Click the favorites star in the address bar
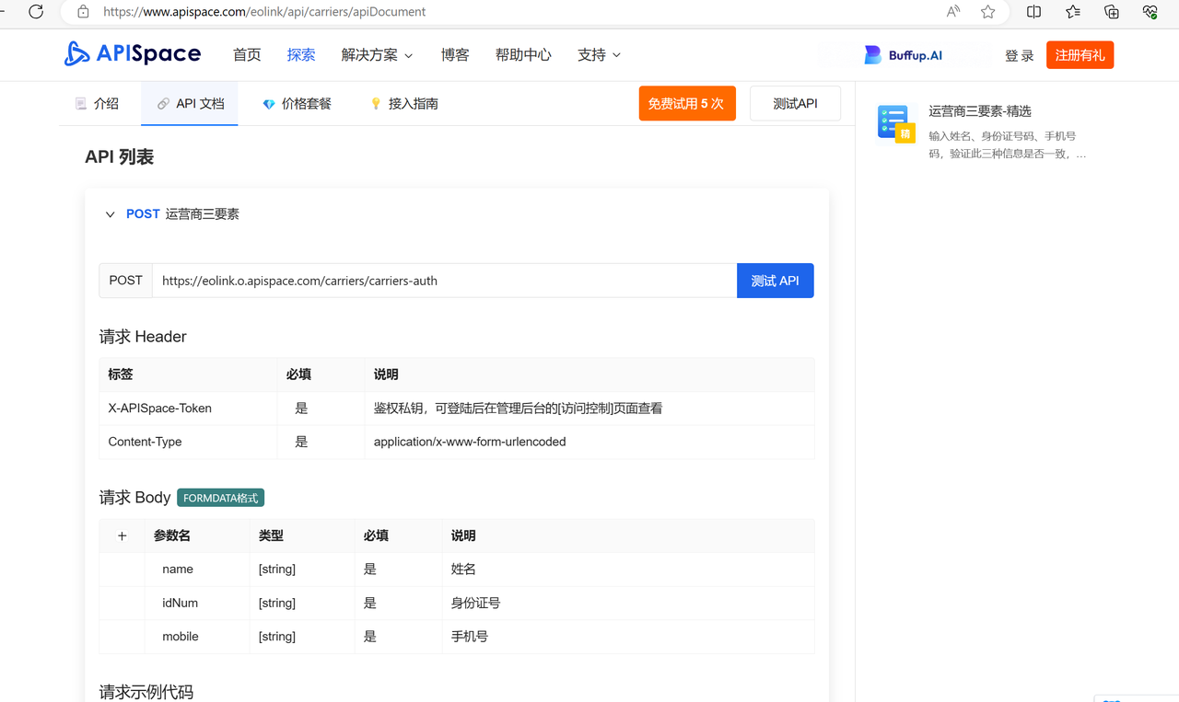Image resolution: width=1179 pixels, height=702 pixels. pos(987,12)
